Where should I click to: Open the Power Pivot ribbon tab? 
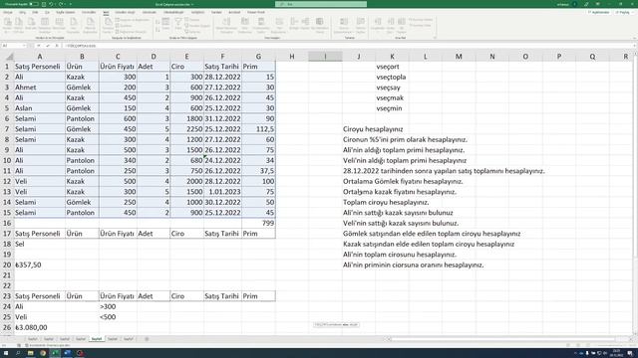click(x=256, y=13)
